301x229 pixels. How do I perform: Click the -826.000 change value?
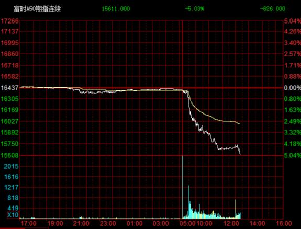(x=273, y=9)
